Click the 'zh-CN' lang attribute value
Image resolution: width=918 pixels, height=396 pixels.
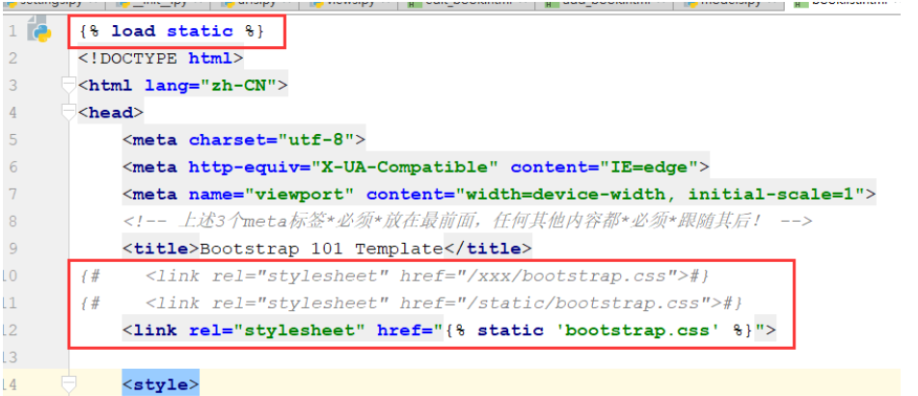[x=239, y=86]
